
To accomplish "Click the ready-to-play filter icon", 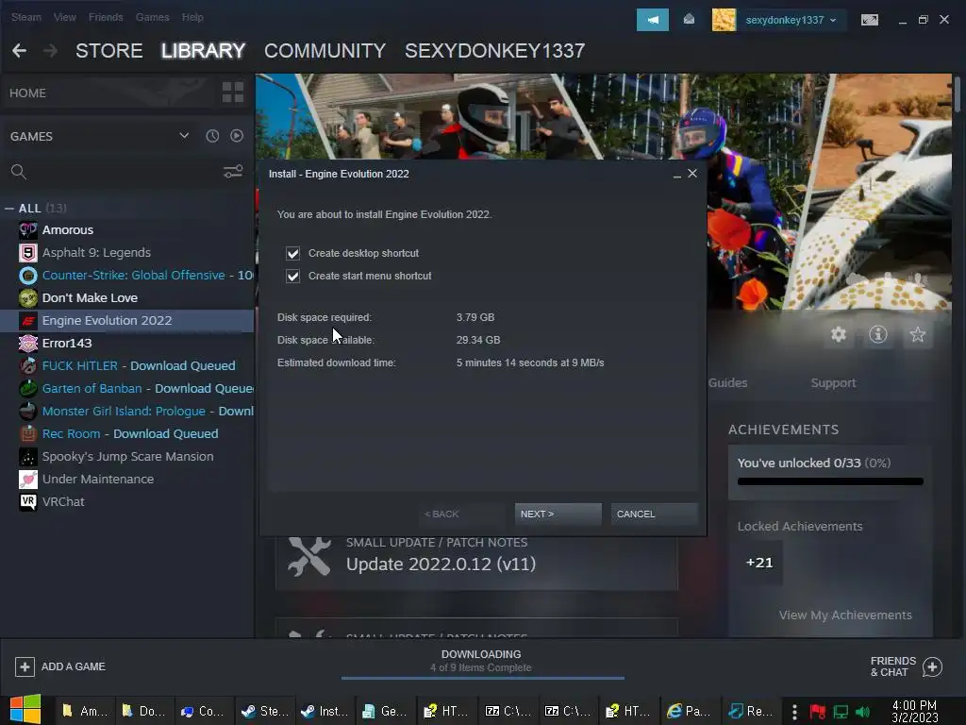I will (x=237, y=136).
